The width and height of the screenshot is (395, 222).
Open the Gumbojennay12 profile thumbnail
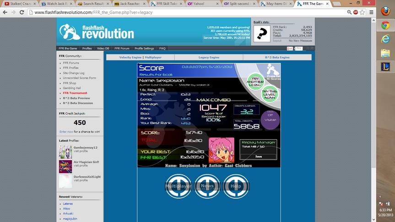[x=65, y=152]
